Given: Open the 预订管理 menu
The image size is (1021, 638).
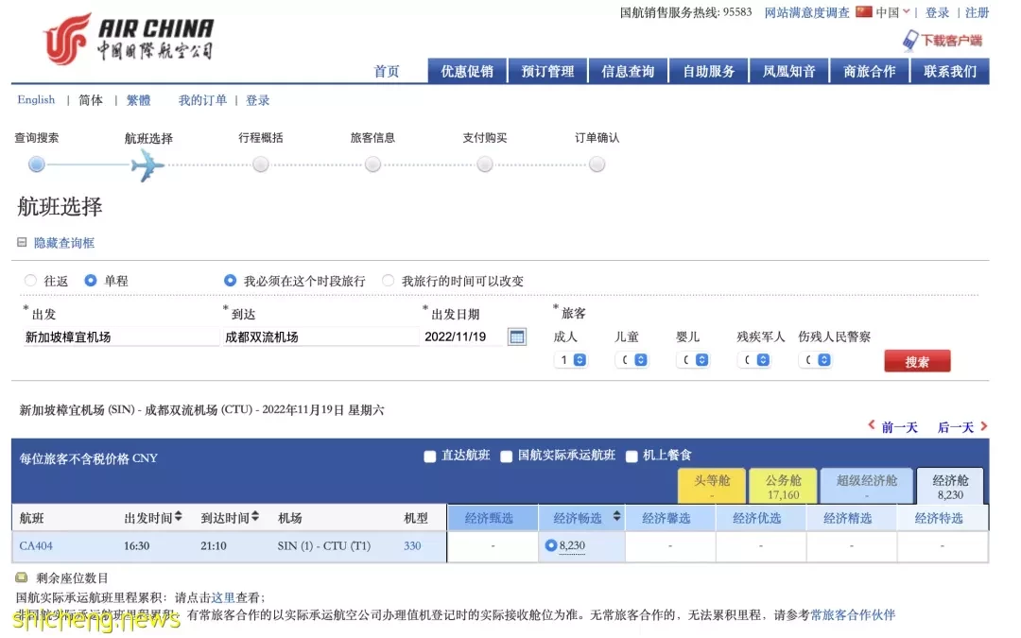Looking at the screenshot, I should point(547,71).
